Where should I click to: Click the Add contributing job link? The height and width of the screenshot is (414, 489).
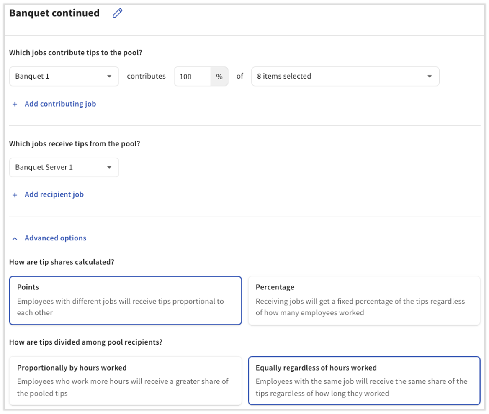coord(60,104)
